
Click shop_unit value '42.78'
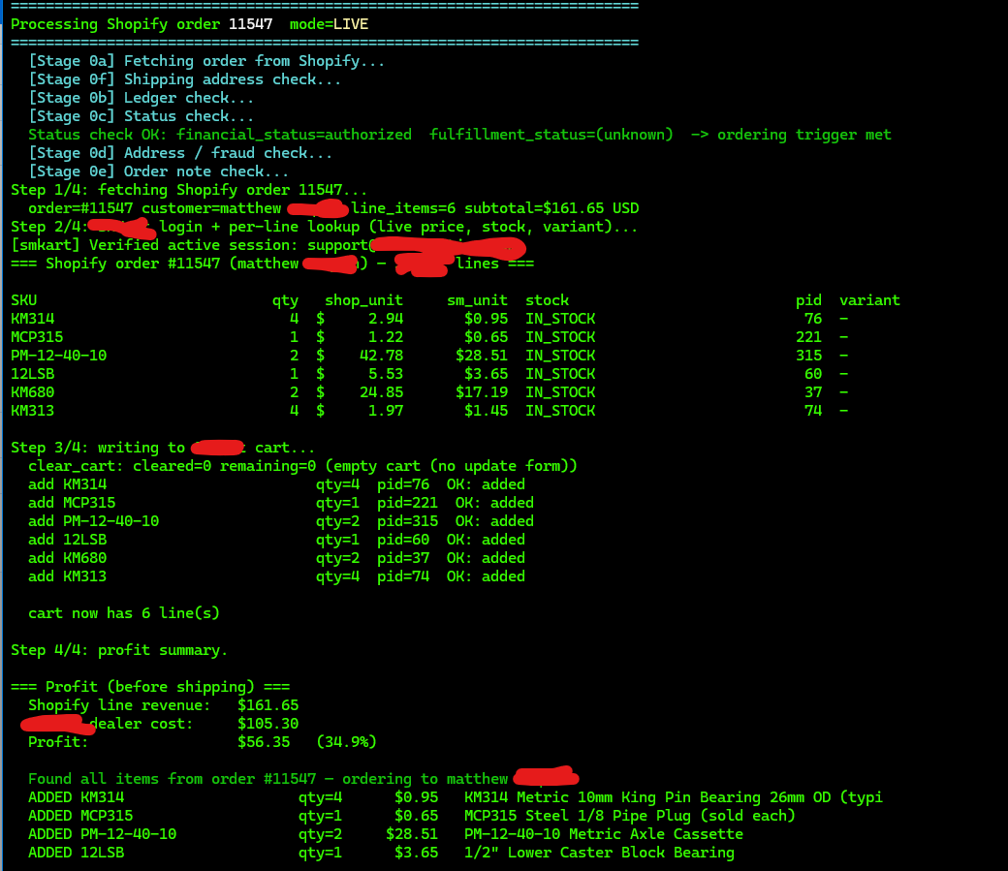(x=381, y=356)
